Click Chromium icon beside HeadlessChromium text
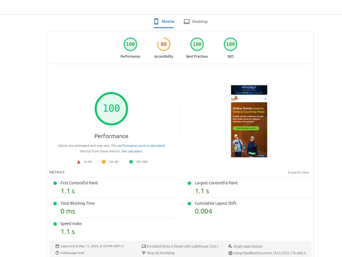Screen dimensions: 342x257 click(230, 253)
